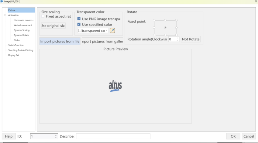The width and height of the screenshot is (258, 143).
Task: Open the Vertical movement settings
Action: (23, 25)
